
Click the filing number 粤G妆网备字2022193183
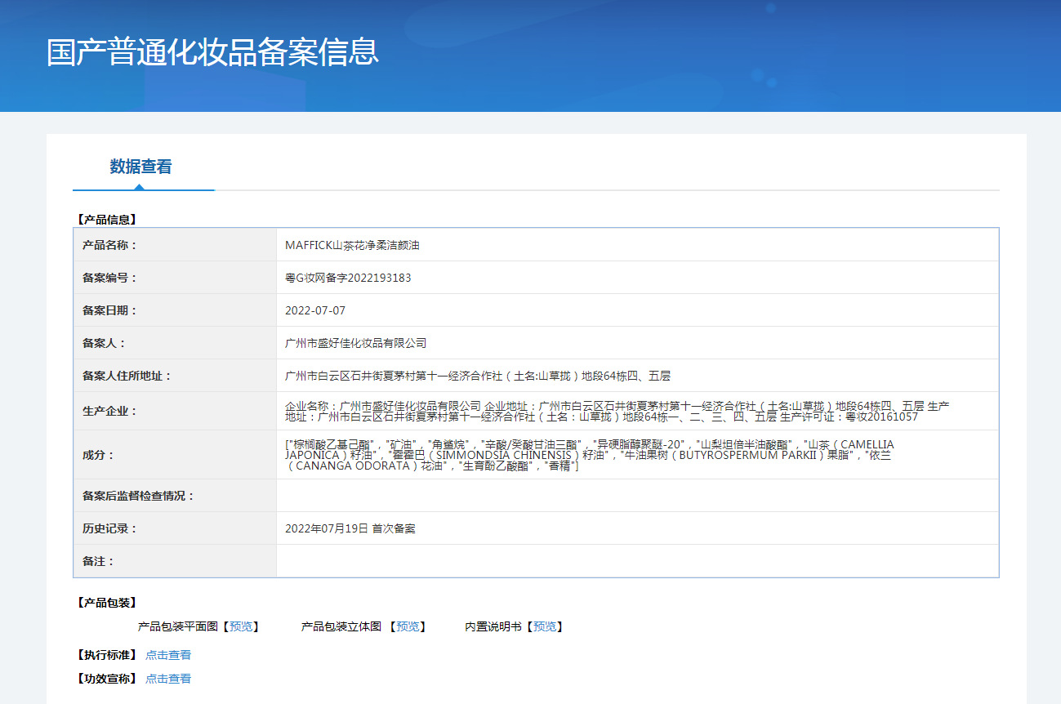click(348, 278)
